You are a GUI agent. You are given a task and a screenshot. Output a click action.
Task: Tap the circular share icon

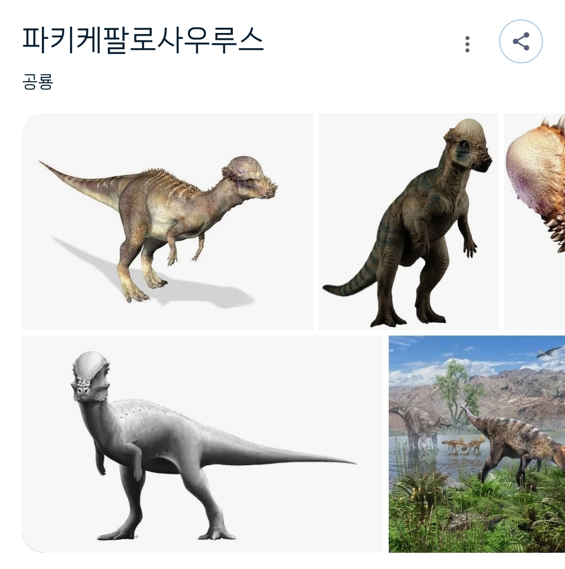tap(521, 41)
